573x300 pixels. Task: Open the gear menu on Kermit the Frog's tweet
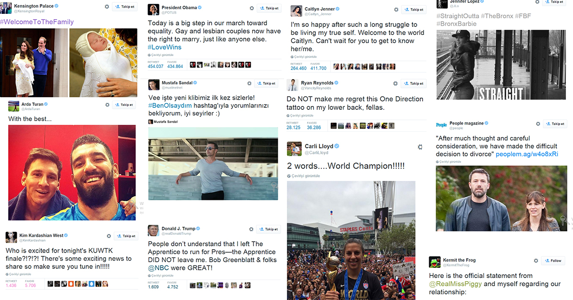[x=536, y=261]
